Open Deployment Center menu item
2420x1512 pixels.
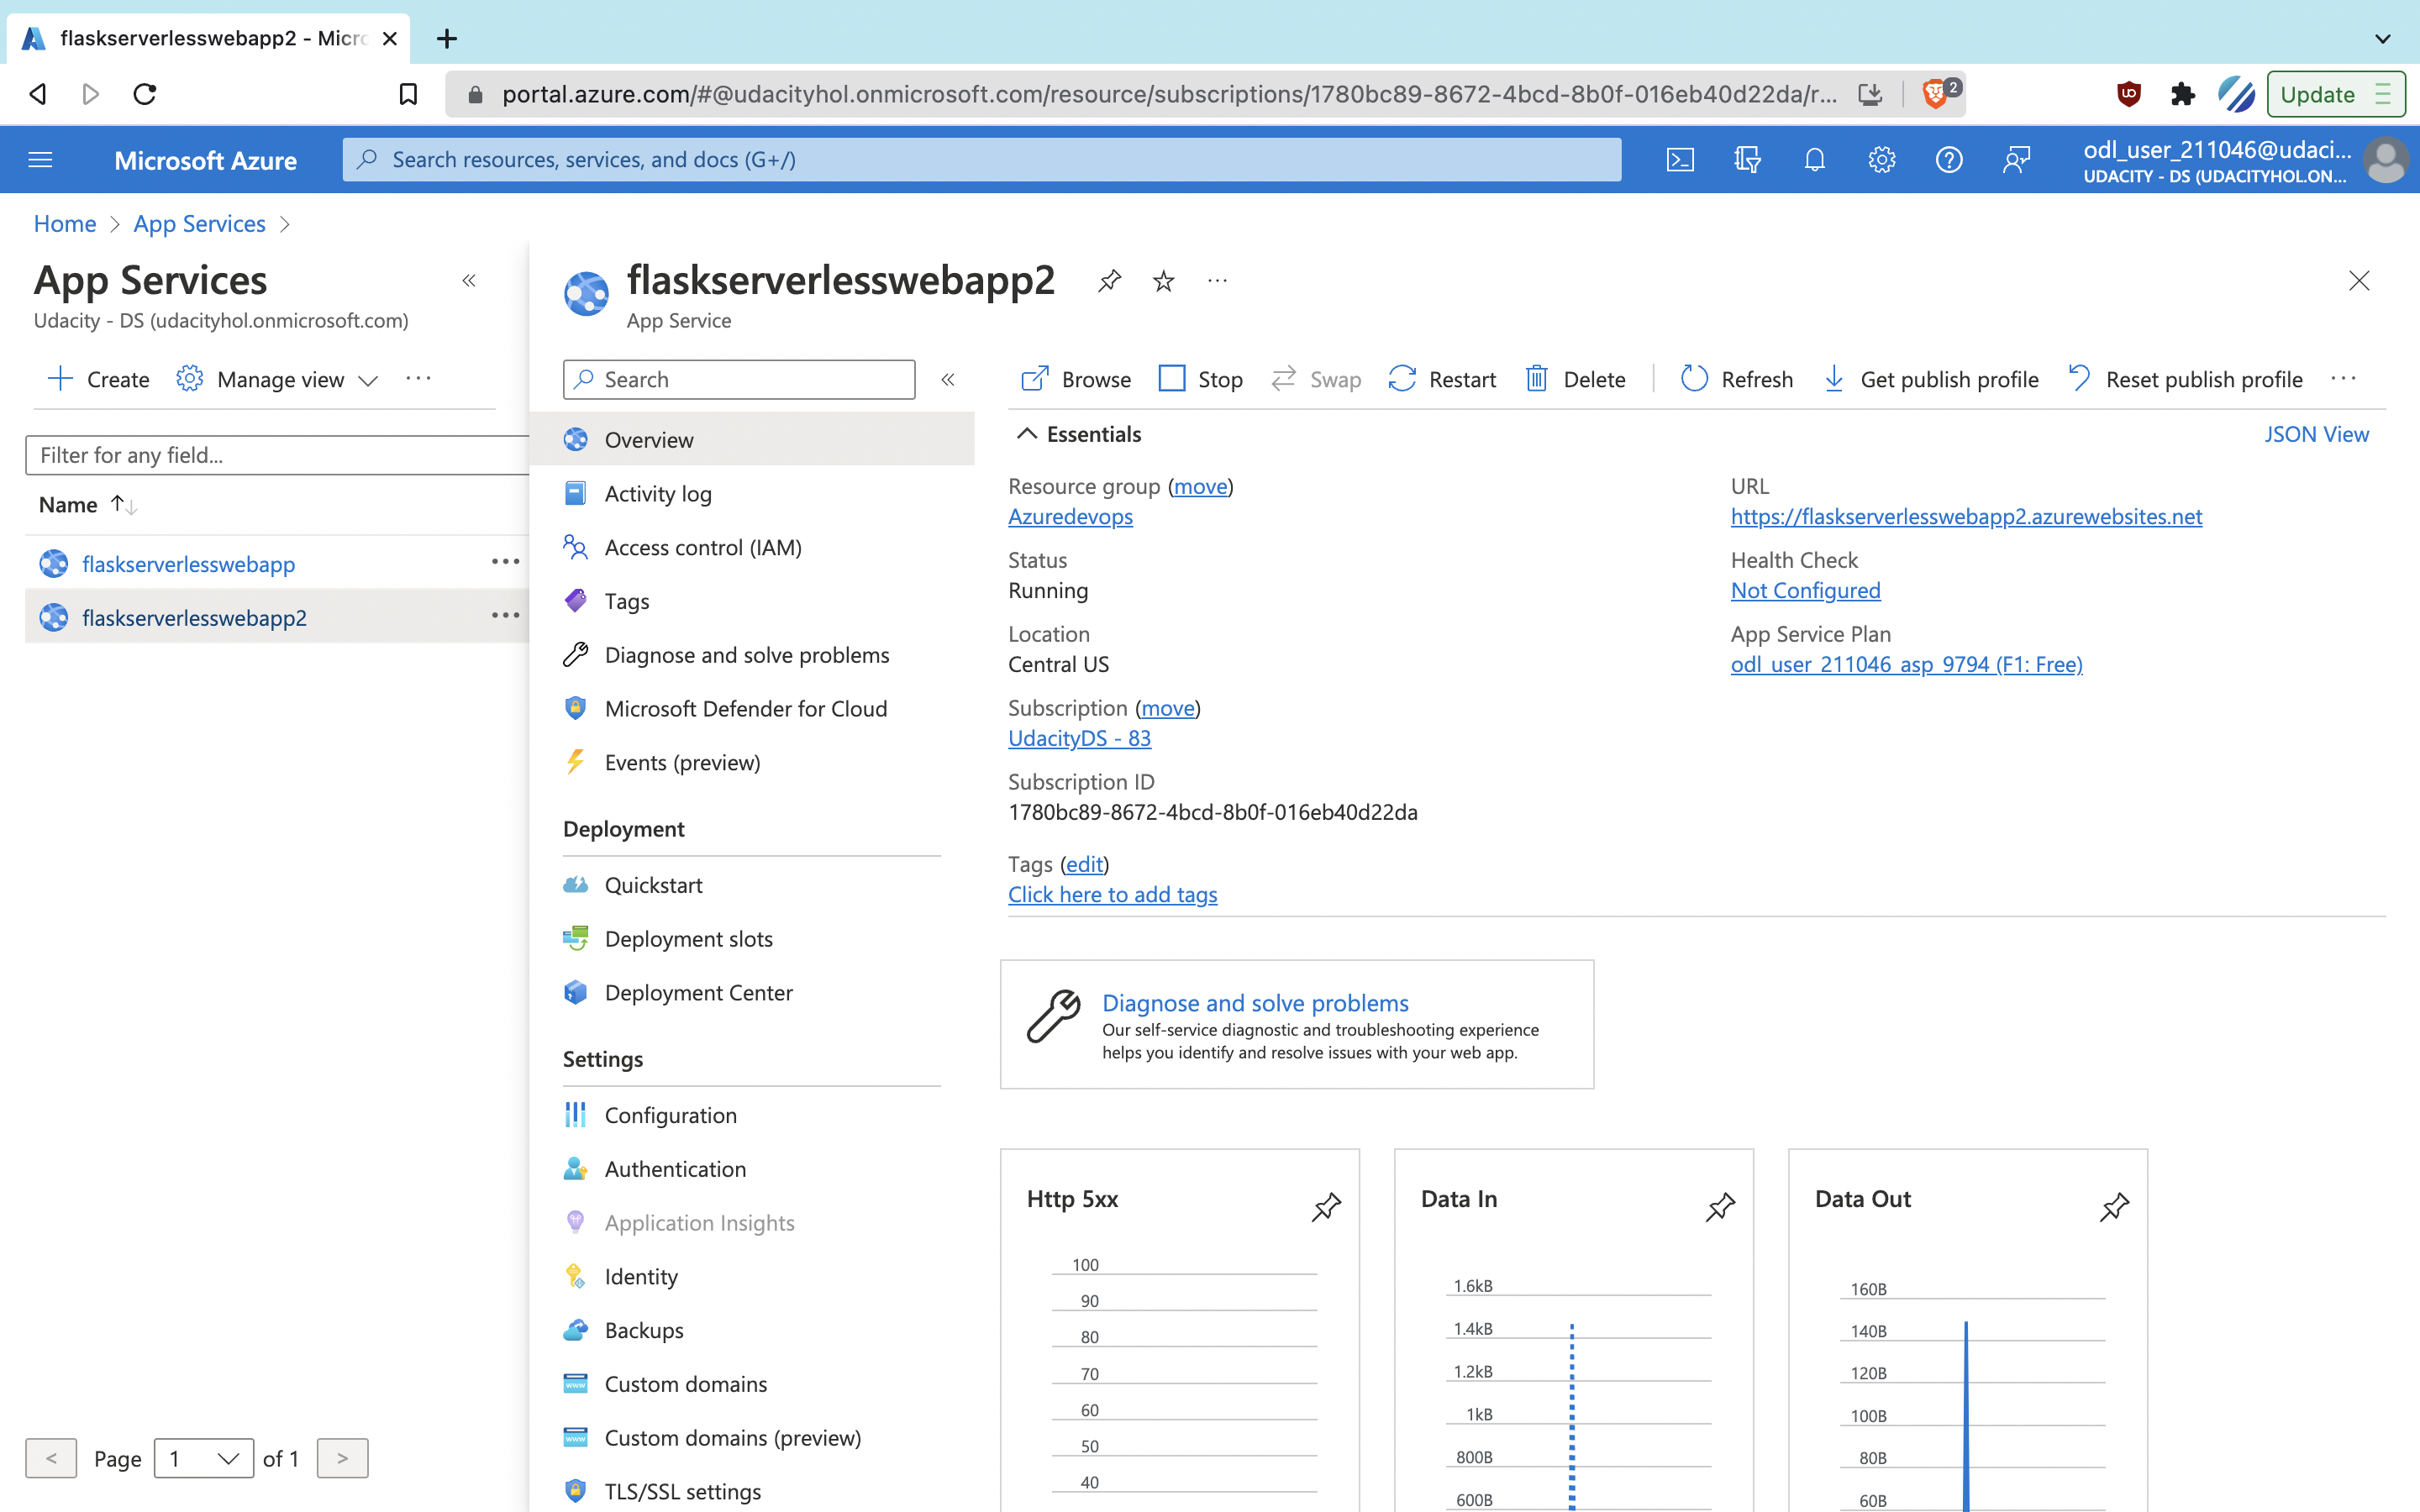tap(698, 992)
